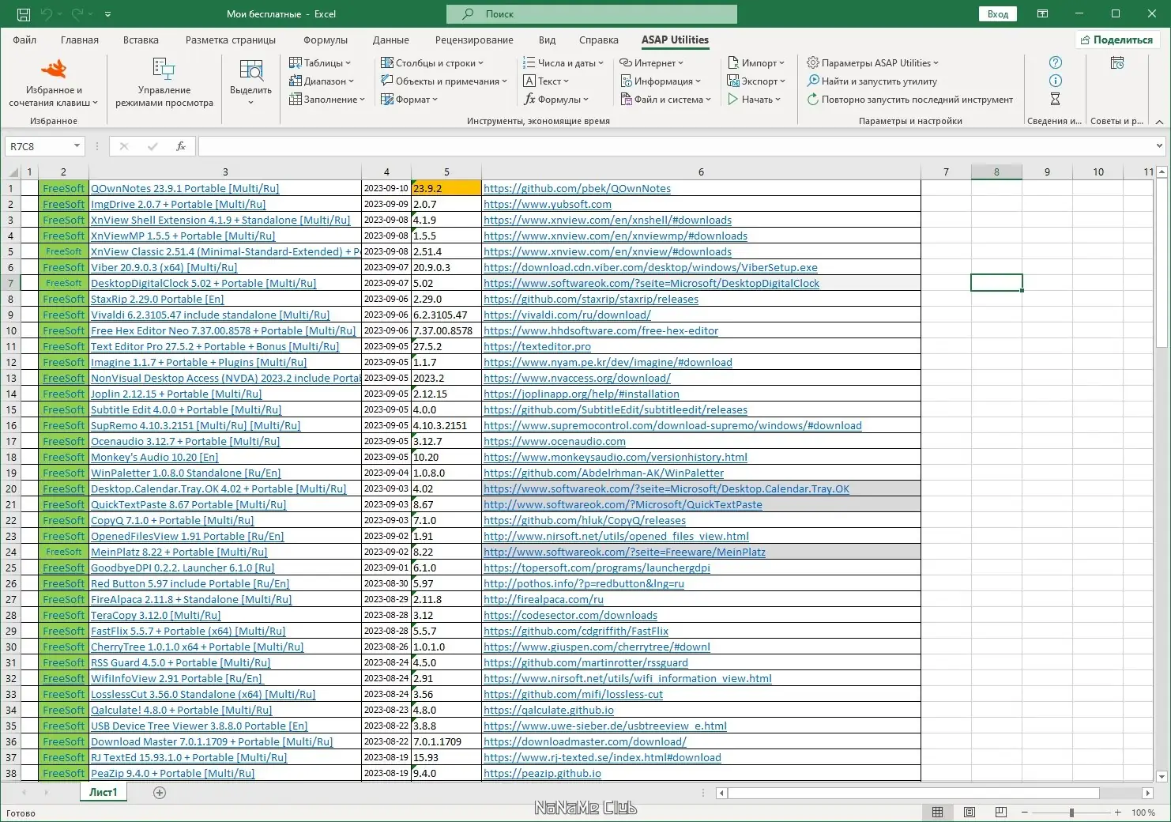This screenshot has height=822, width=1171.
Task: Expand the Числа и даты dropdown
Action: (563, 62)
